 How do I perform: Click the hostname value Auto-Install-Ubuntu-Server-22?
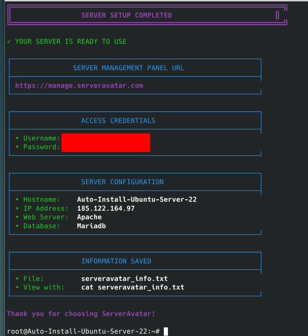point(137,199)
